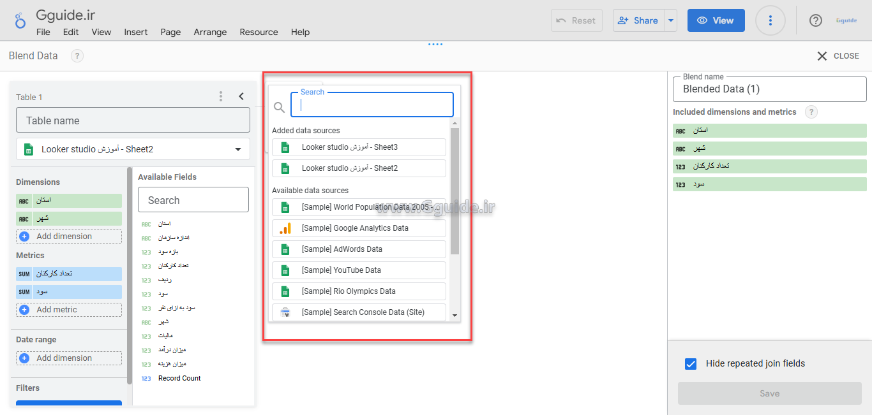Click the blue View button
This screenshot has height=415, width=872.
(x=716, y=20)
